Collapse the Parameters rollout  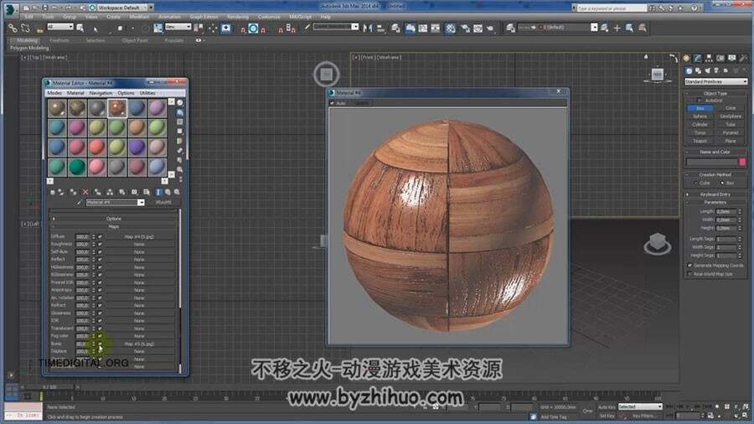[715, 203]
